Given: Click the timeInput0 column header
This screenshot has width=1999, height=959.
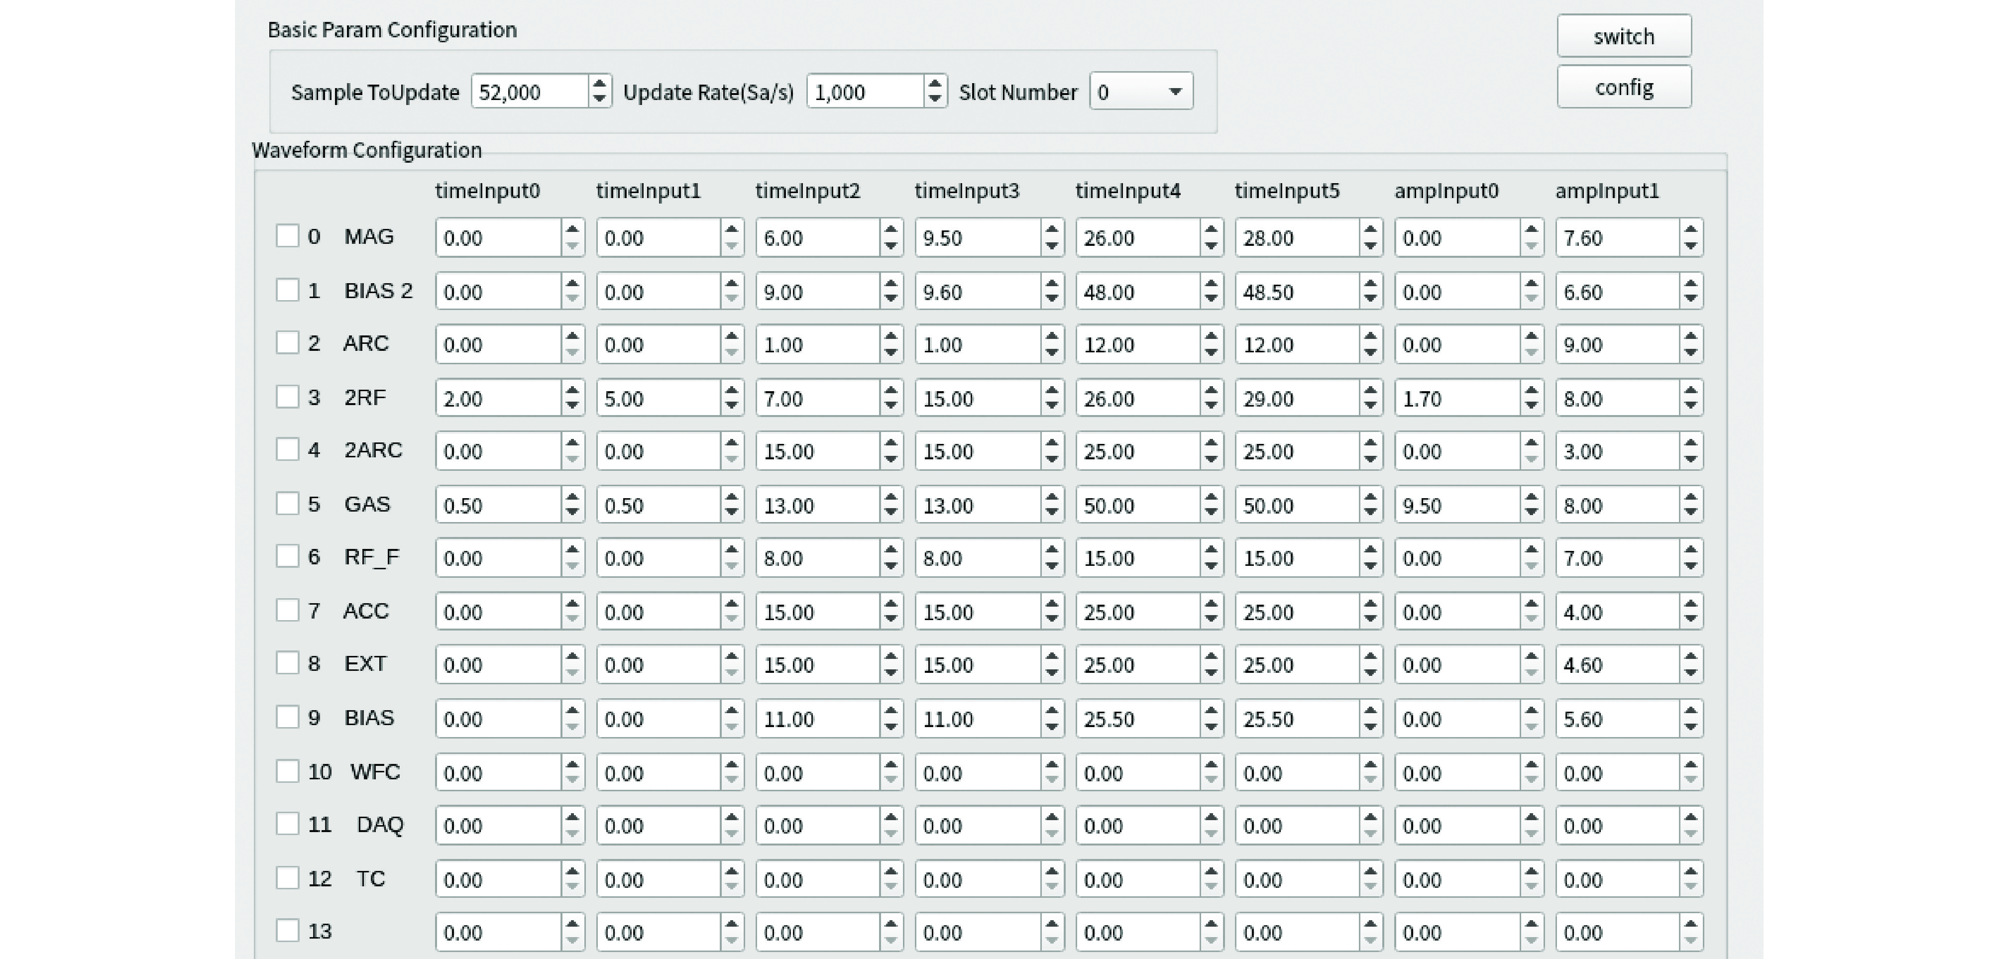Looking at the screenshot, I should tap(487, 191).
